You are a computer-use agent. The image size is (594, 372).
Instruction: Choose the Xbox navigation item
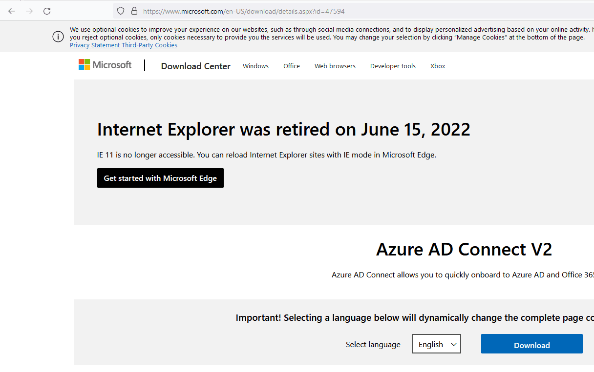[438, 66]
